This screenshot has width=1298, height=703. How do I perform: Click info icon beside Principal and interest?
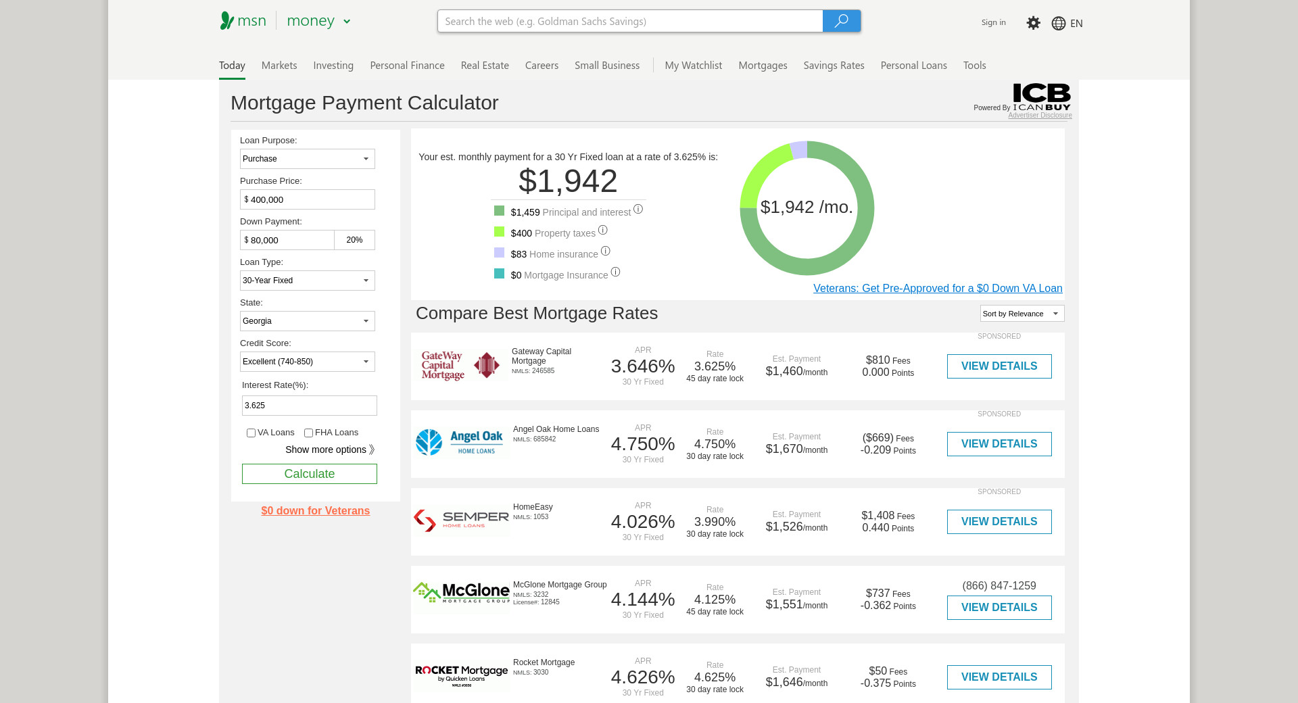638,210
